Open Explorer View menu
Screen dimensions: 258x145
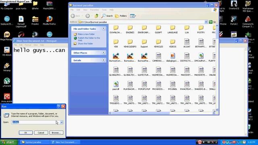pos(85,10)
